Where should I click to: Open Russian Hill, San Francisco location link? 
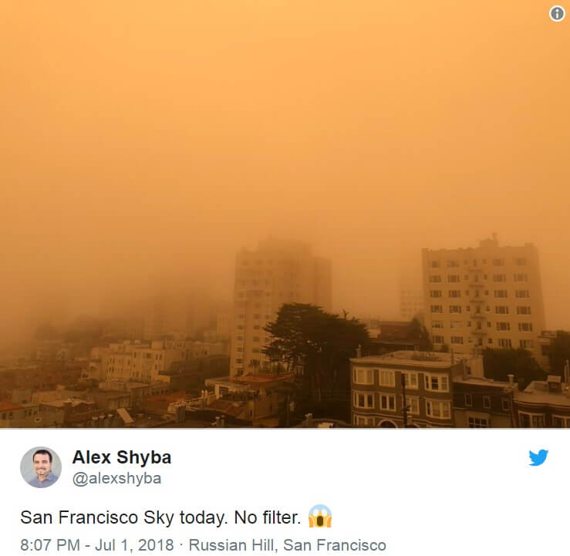[287, 544]
